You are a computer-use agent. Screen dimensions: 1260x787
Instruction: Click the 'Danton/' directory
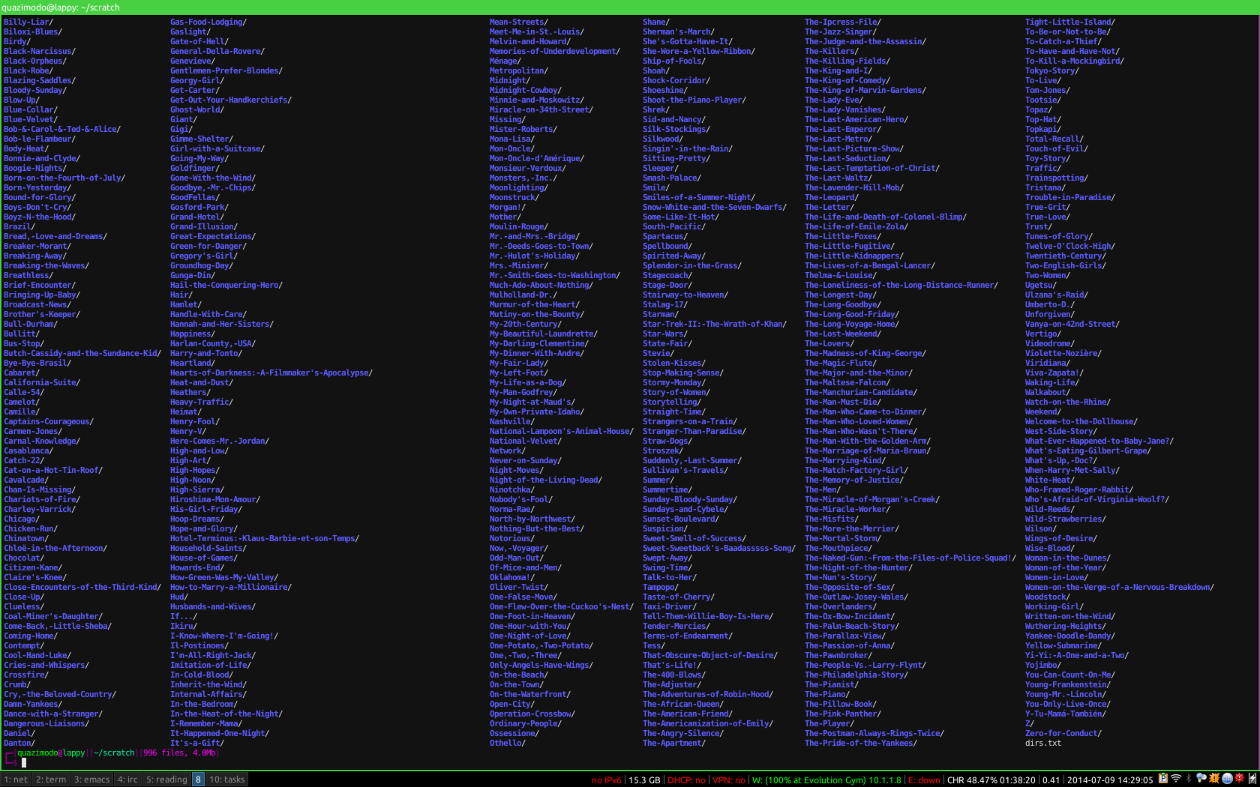pyautogui.click(x=19, y=744)
